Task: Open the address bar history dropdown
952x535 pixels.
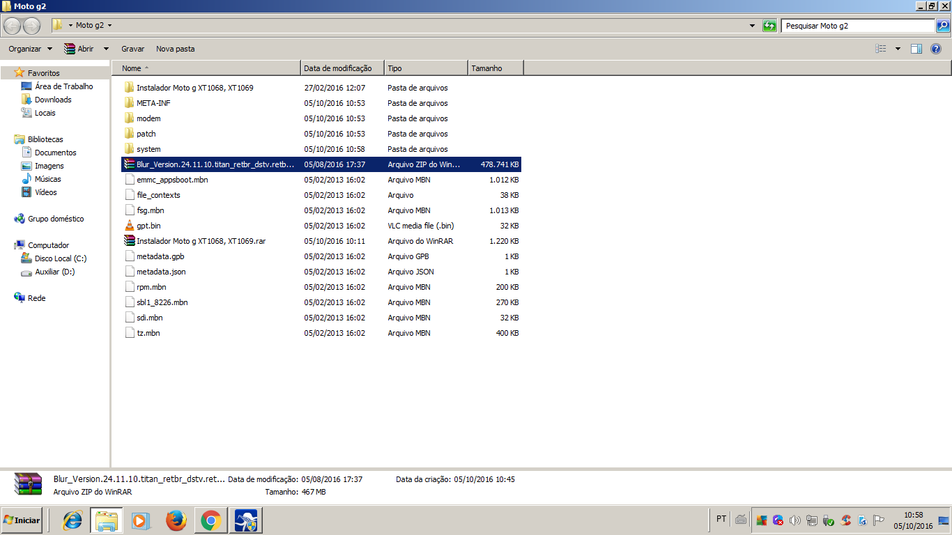Action: [x=752, y=26]
